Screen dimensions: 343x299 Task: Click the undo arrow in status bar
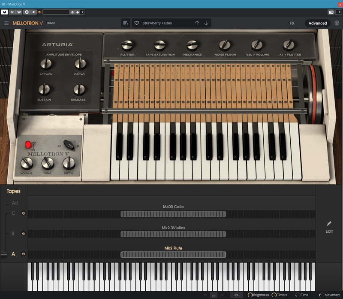coord(206,295)
